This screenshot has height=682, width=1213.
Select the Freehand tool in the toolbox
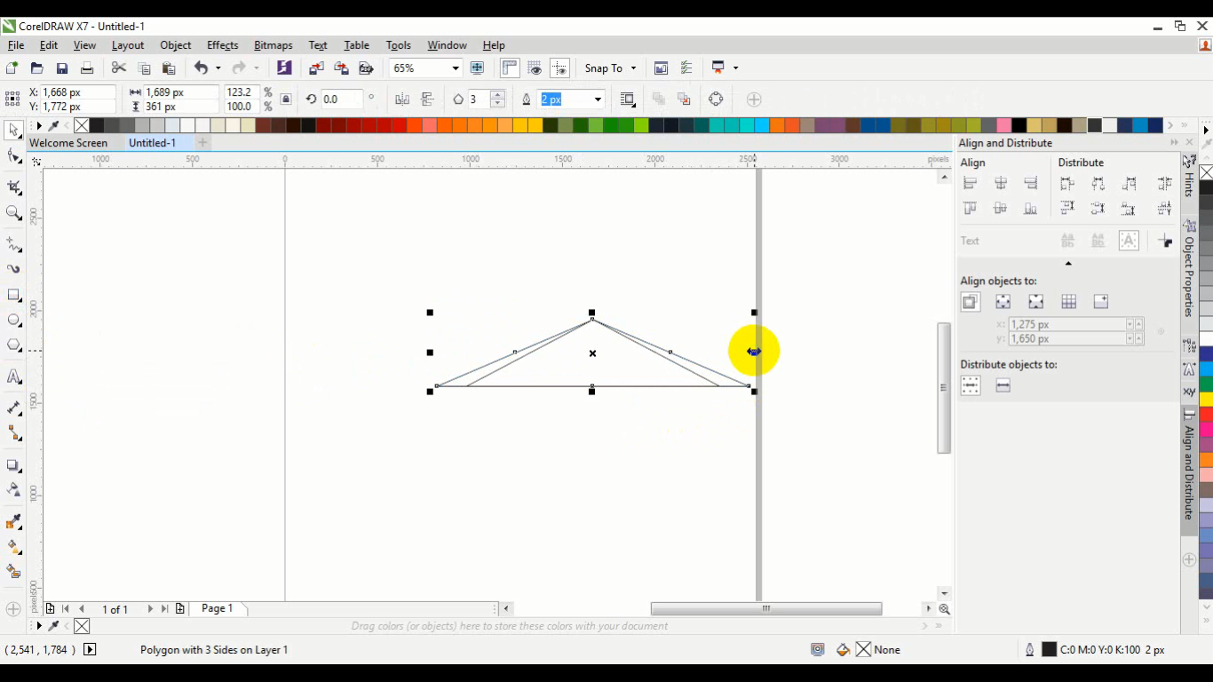coord(13,243)
